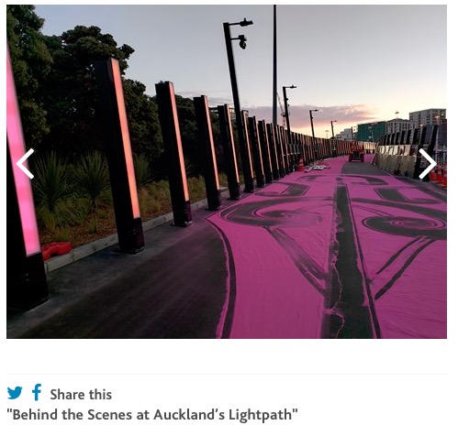
Task: Share this article on Twitter
Action: 15,393
